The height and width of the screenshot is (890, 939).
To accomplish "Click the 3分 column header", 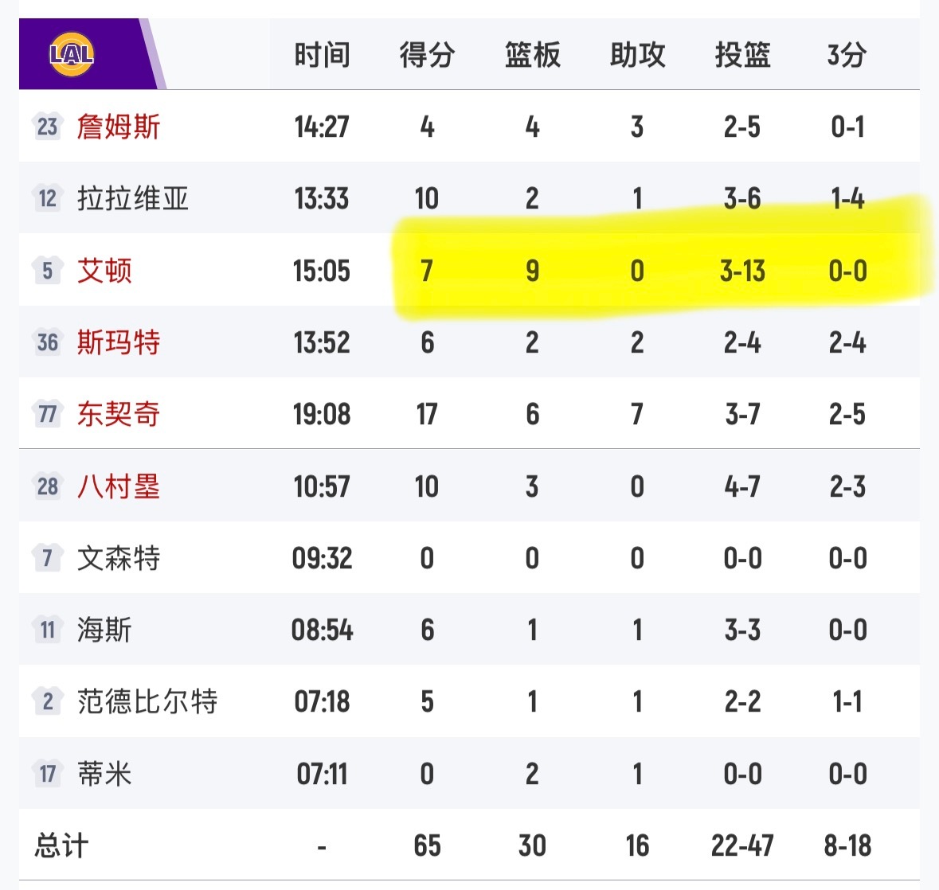I will click(x=847, y=55).
